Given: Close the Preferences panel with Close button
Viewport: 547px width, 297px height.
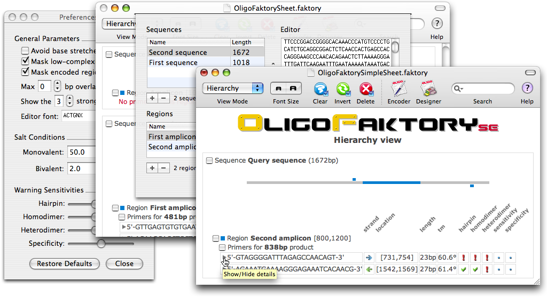Looking at the screenshot, I should point(124,263).
